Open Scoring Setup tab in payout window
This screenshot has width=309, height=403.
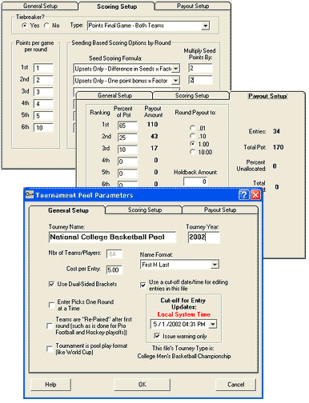pos(192,96)
